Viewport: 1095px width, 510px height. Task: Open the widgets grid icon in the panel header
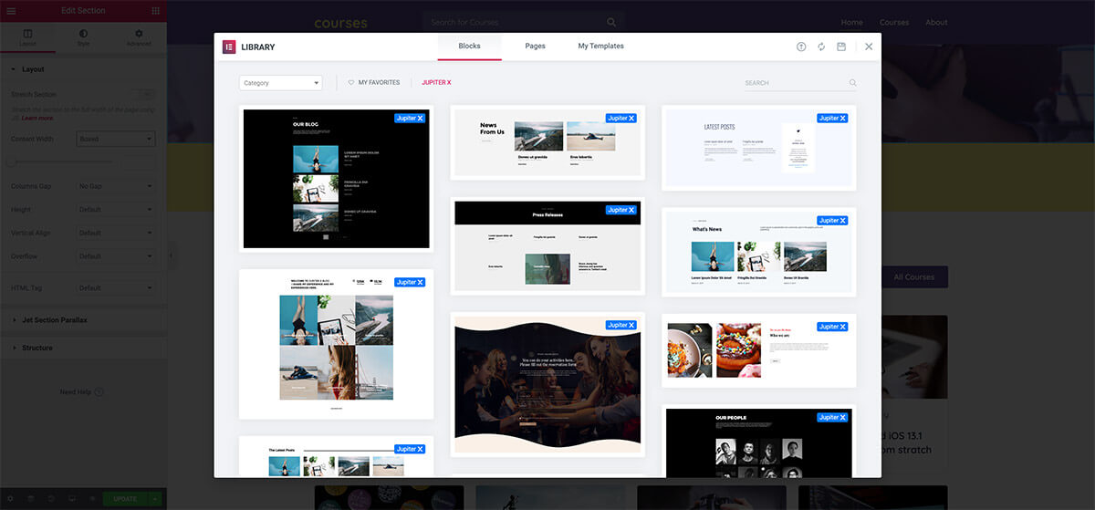[155, 10]
